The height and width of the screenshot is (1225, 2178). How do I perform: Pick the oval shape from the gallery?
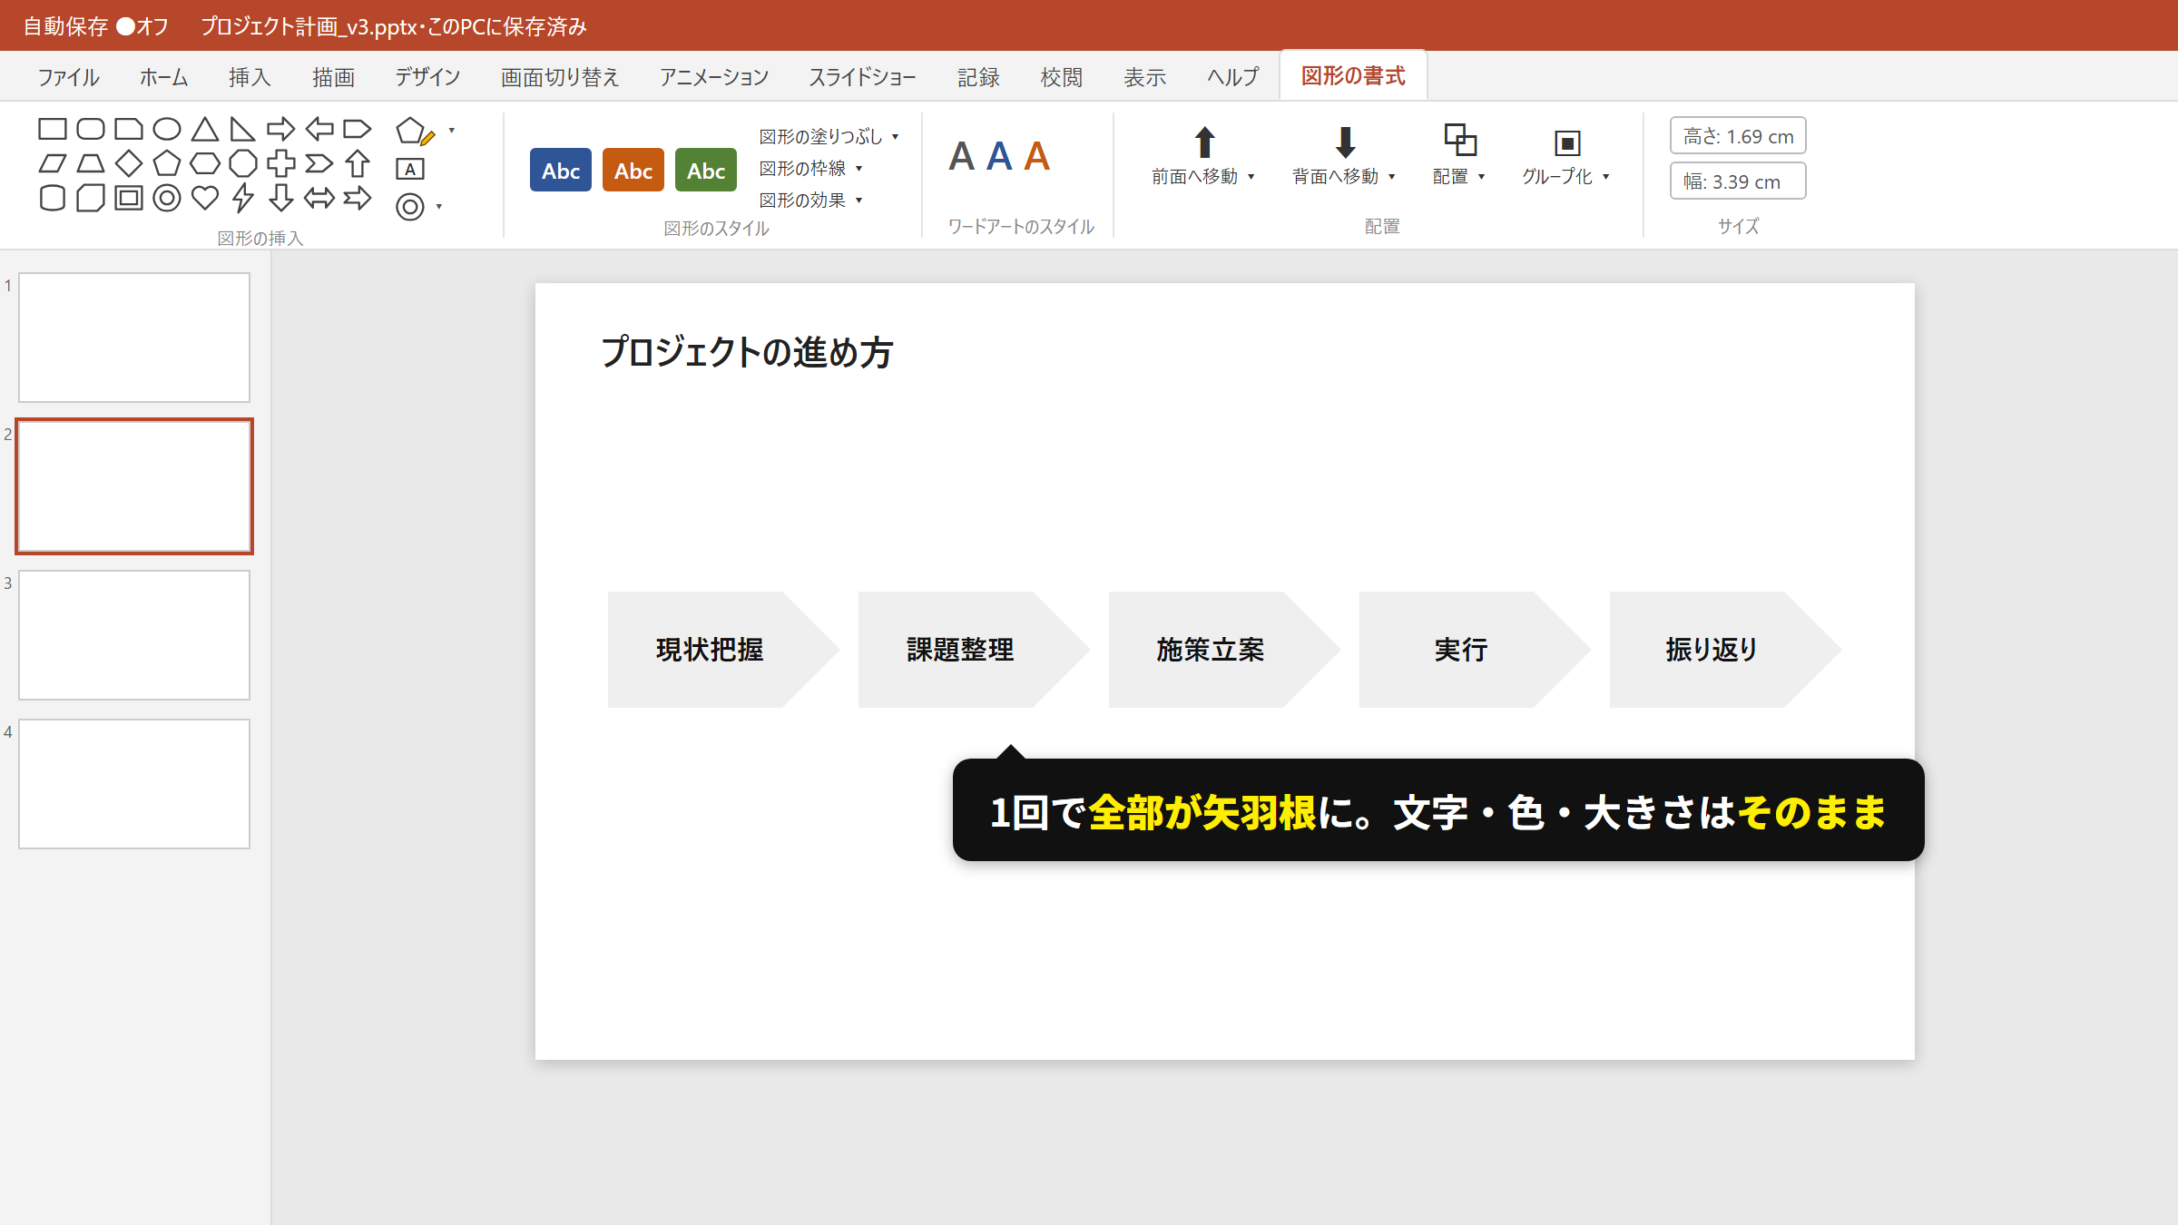click(167, 129)
